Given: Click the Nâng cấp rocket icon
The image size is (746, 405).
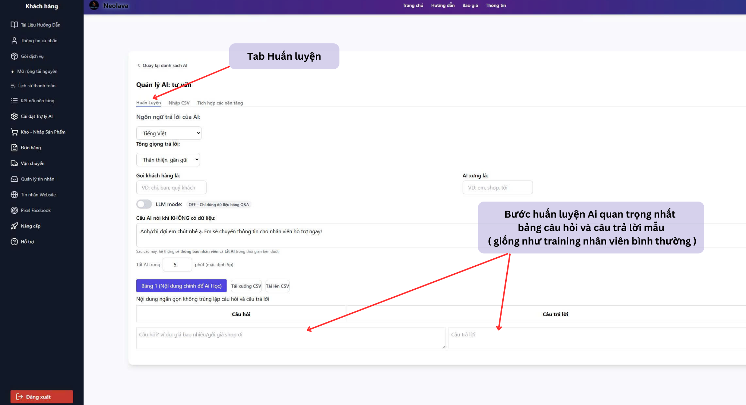Looking at the screenshot, I should (14, 226).
